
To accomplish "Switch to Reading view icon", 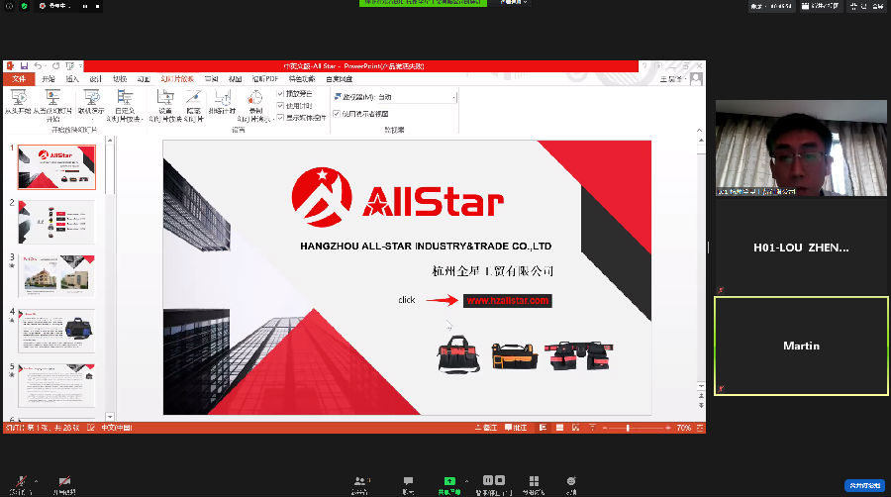I will click(575, 428).
